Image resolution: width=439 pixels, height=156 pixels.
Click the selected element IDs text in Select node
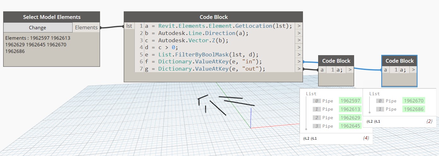(38, 44)
